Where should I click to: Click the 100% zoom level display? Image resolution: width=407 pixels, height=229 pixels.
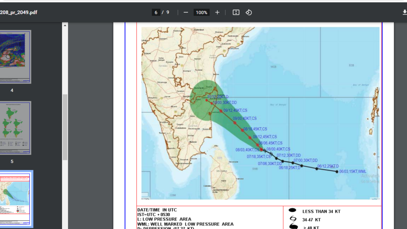click(x=202, y=12)
